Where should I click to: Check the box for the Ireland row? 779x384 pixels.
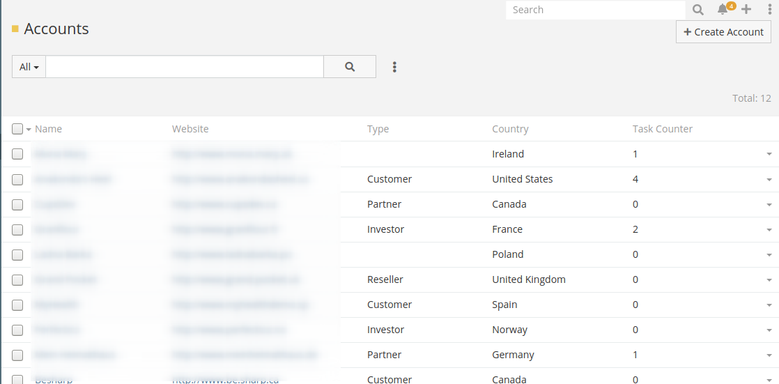coord(17,154)
